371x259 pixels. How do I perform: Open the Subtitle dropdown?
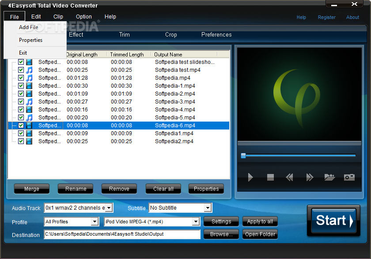click(x=208, y=208)
